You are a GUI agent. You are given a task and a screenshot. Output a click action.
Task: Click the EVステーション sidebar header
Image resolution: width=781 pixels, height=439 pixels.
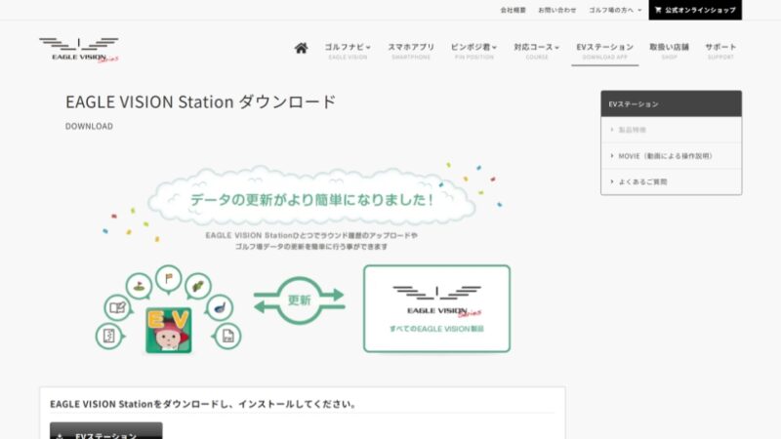[x=671, y=103]
